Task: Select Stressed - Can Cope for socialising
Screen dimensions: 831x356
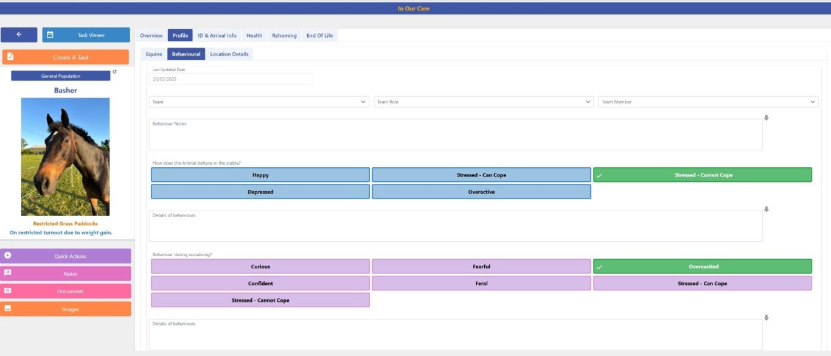Action: [x=703, y=284]
